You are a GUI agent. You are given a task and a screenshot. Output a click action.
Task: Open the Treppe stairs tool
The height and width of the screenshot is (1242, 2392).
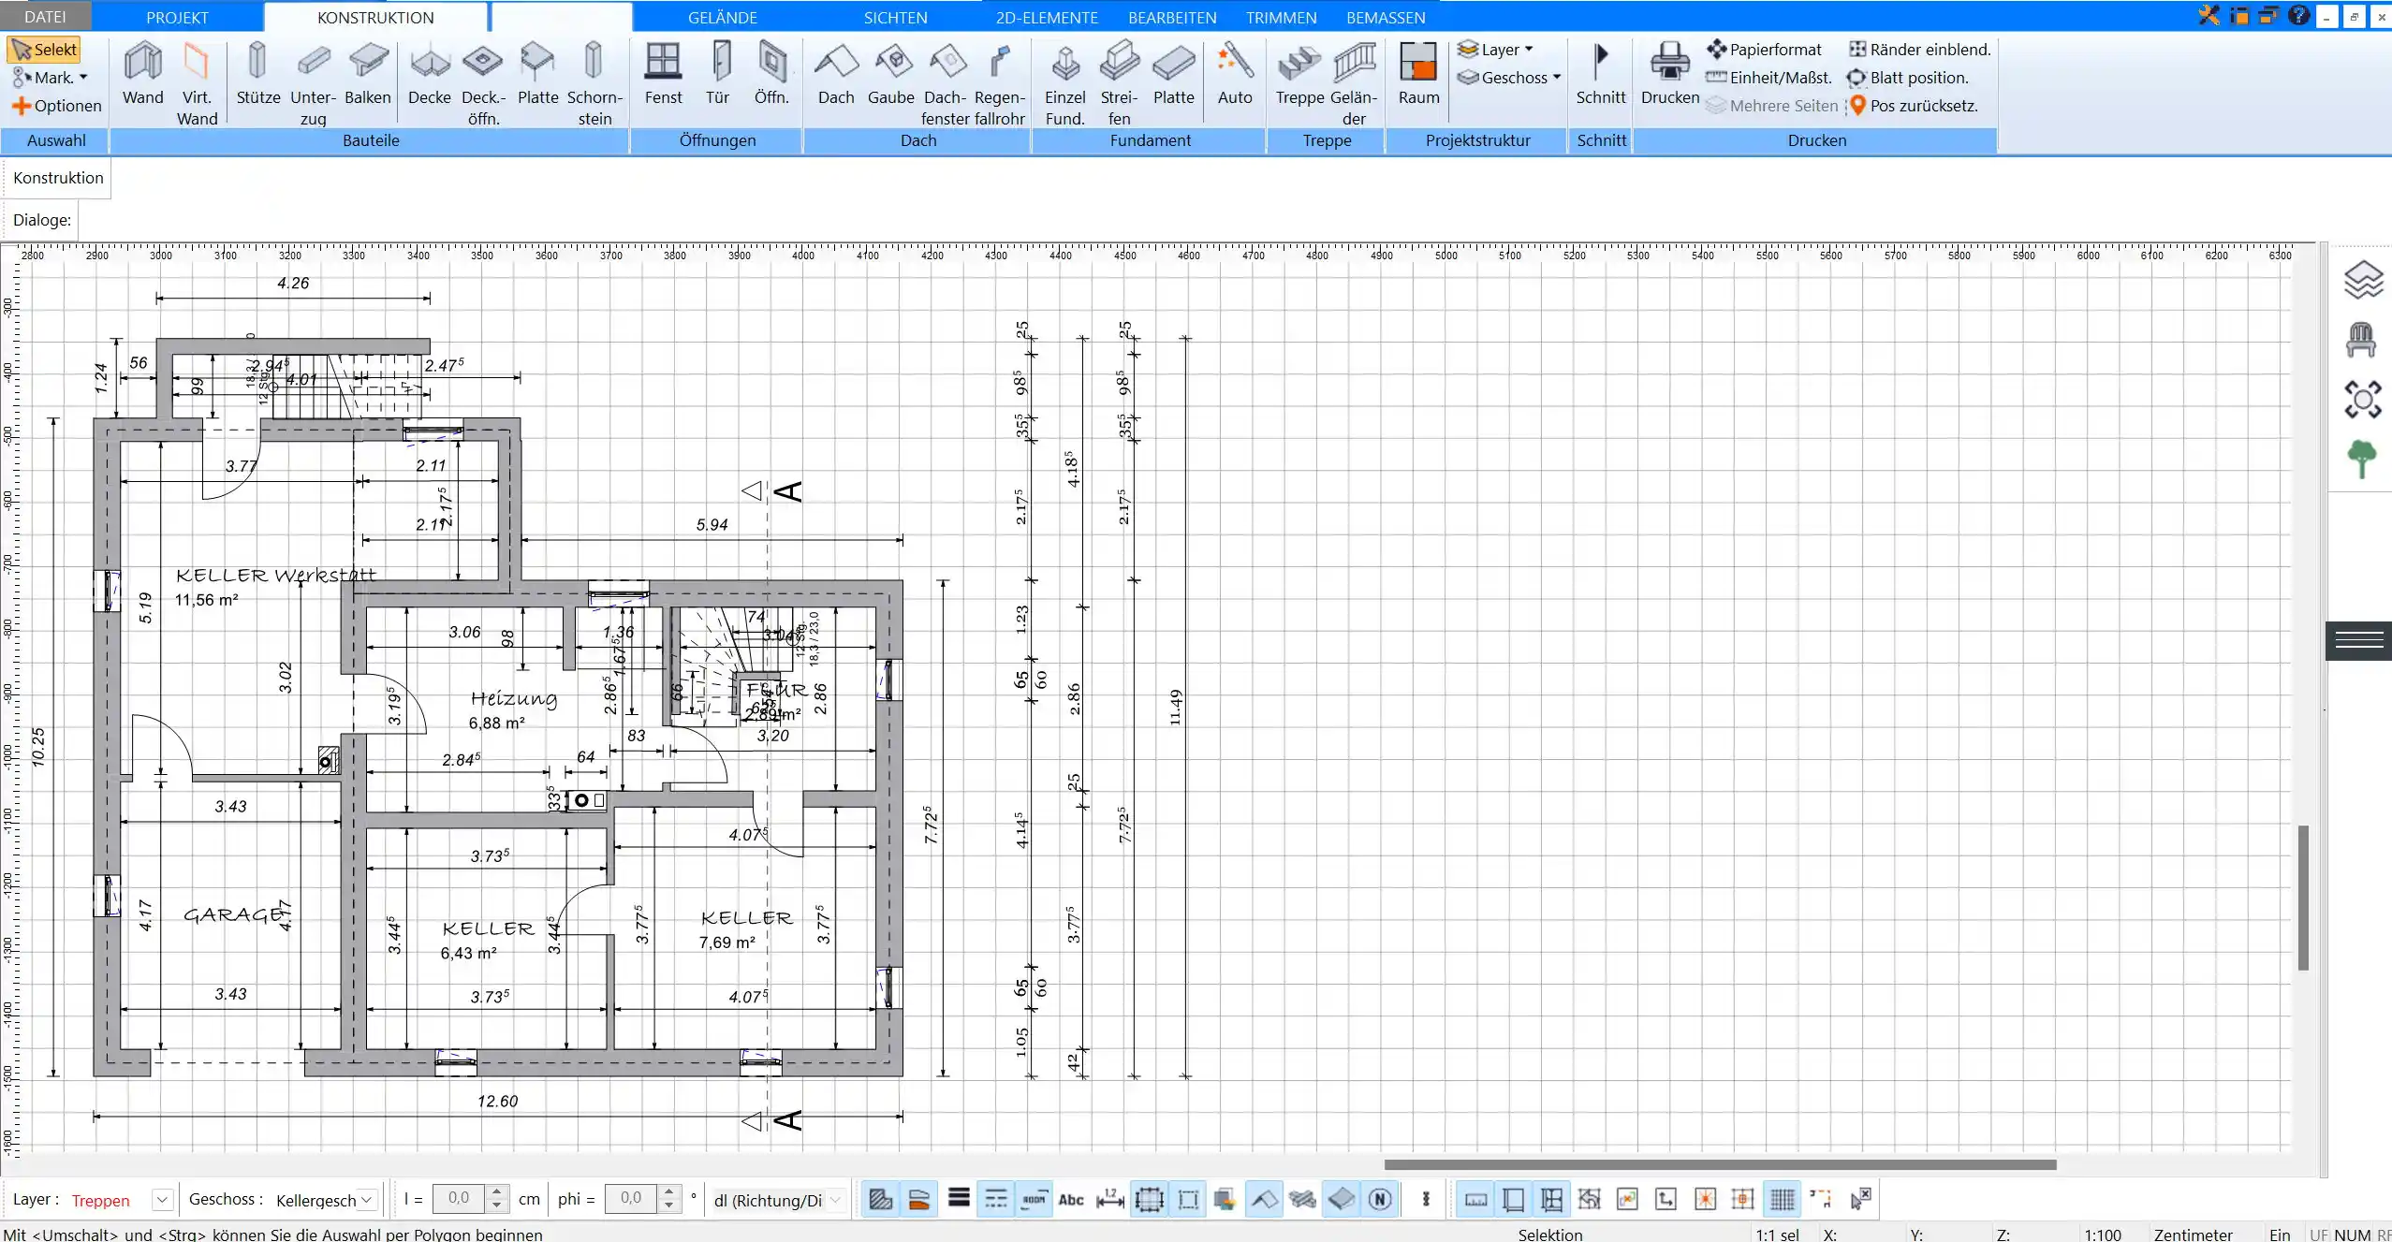(x=1299, y=74)
